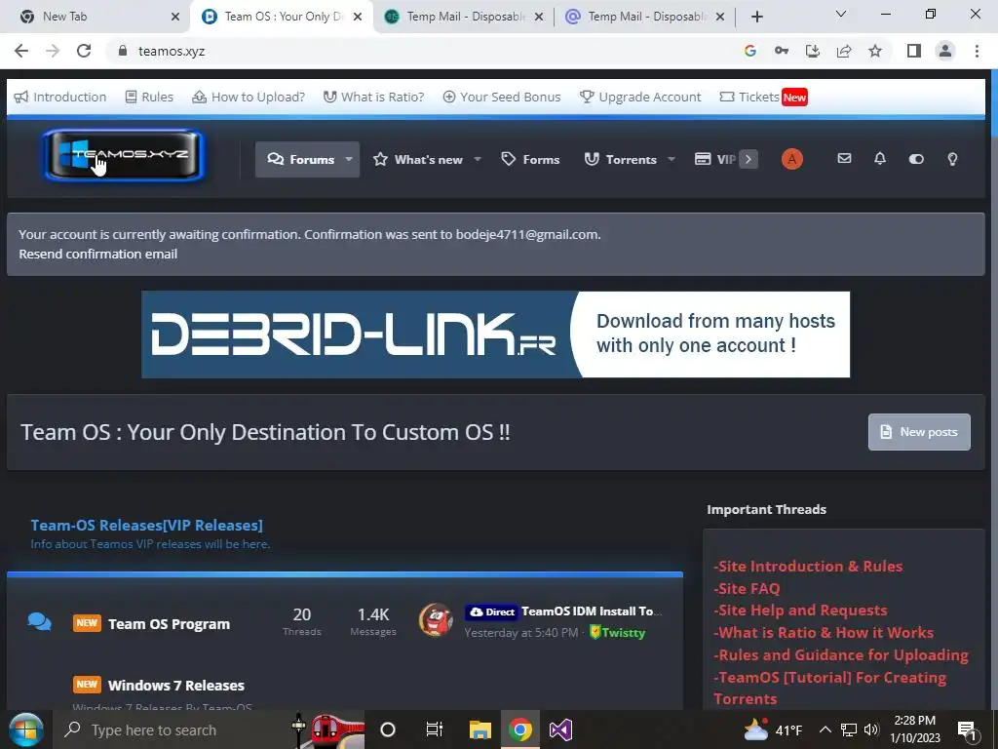Open a new browser tab with plus
Screen dimensions: 998x749
(x=756, y=17)
